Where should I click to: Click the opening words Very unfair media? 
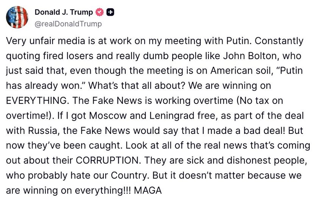46,41
